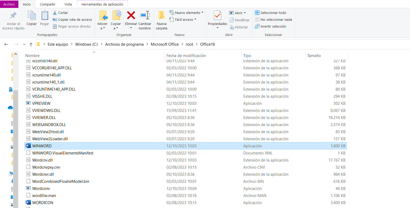Click the OneDrive cloud icon in sidebar
Viewport: 410px width, 208px height.
pyautogui.click(x=10, y=107)
